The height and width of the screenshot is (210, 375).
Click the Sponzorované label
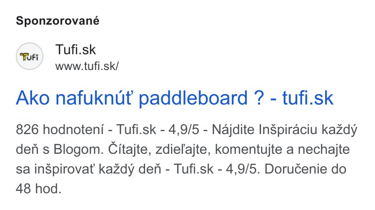(58, 21)
